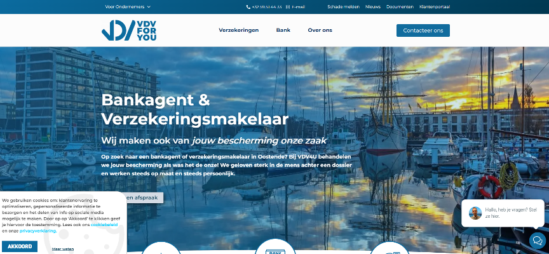Open the Klantenportaal link
This screenshot has height=254, width=549.
pyautogui.click(x=435, y=6)
